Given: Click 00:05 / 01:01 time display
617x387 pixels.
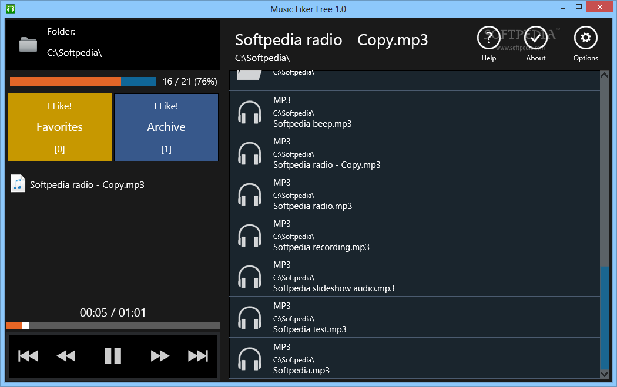Looking at the screenshot, I should pos(113,312).
